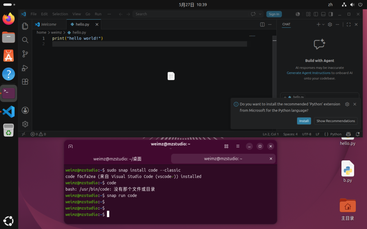367x229 pixels.
Task: Dismiss the Python extension notification
Action: (x=355, y=104)
